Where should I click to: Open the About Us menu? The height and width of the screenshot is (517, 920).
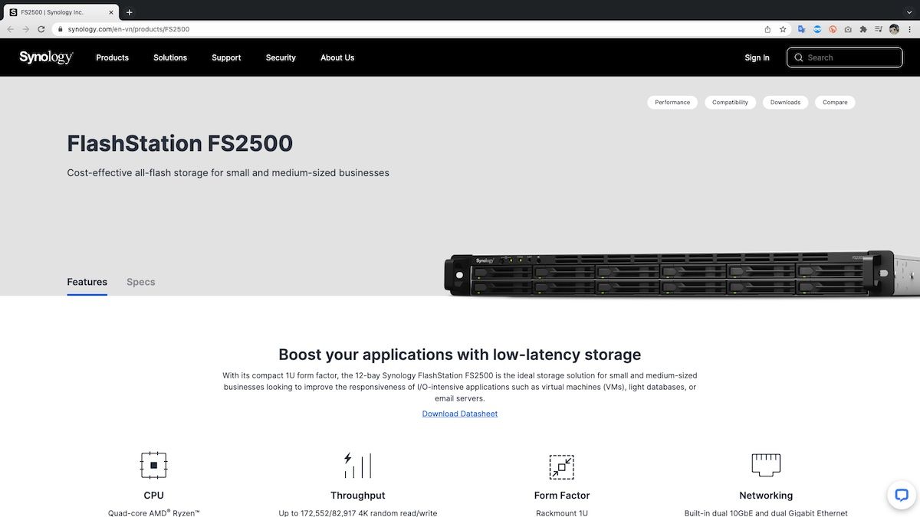(337, 57)
